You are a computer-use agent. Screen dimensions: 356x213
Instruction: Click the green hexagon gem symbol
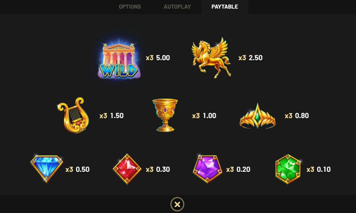pyautogui.click(x=288, y=169)
